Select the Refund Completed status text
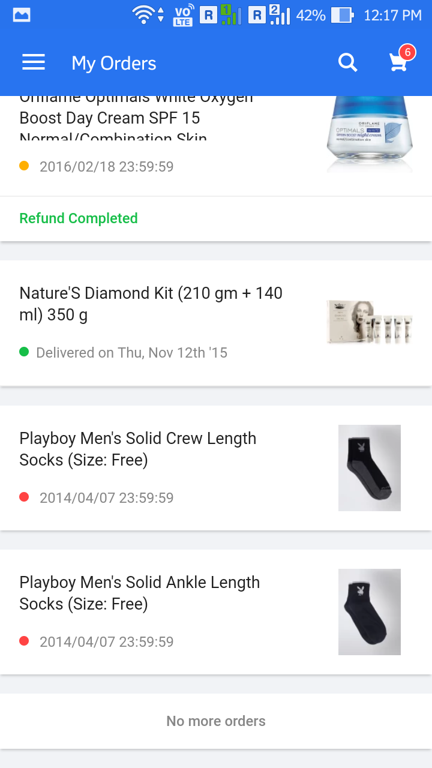Screen dimensions: 432x768 79,218
